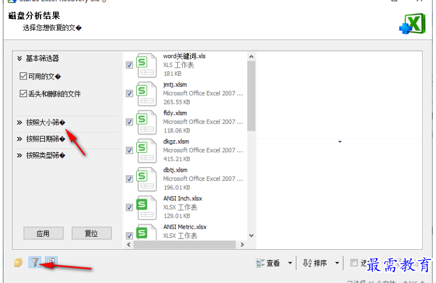This screenshot has width=436, height=283.
Task: Click the small arrow in preview pane
Action: 340,142
